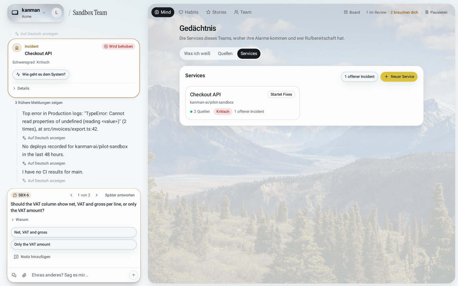Click the Kritisch severity tag

[223, 112]
